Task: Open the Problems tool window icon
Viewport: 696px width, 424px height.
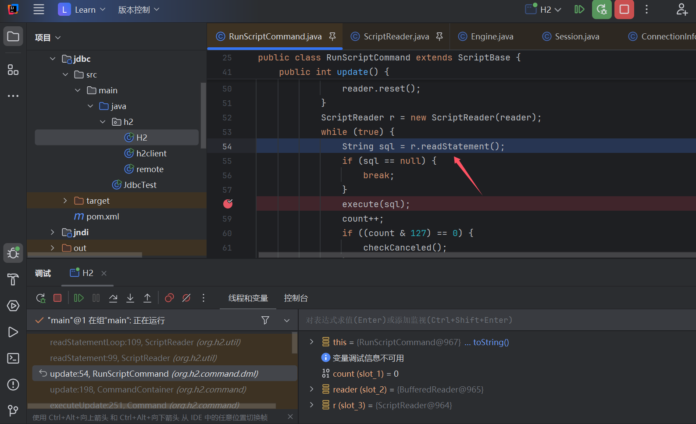Action: point(13,385)
